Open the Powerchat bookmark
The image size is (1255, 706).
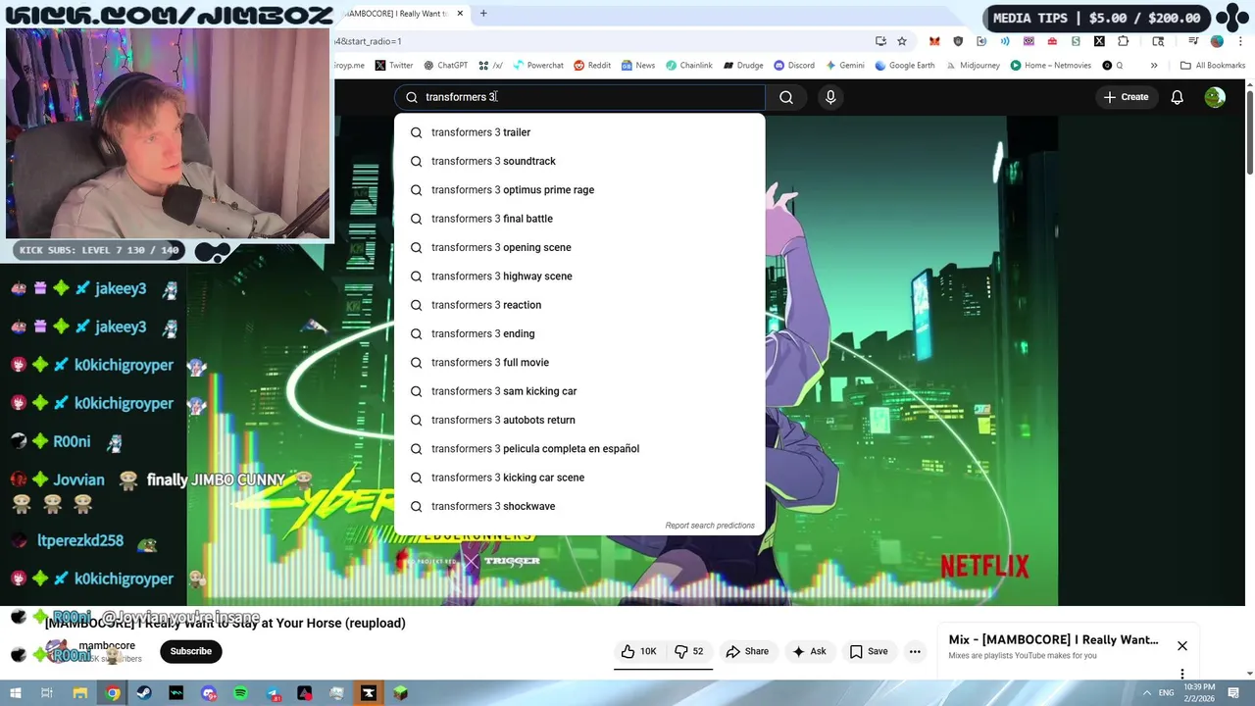click(537, 66)
